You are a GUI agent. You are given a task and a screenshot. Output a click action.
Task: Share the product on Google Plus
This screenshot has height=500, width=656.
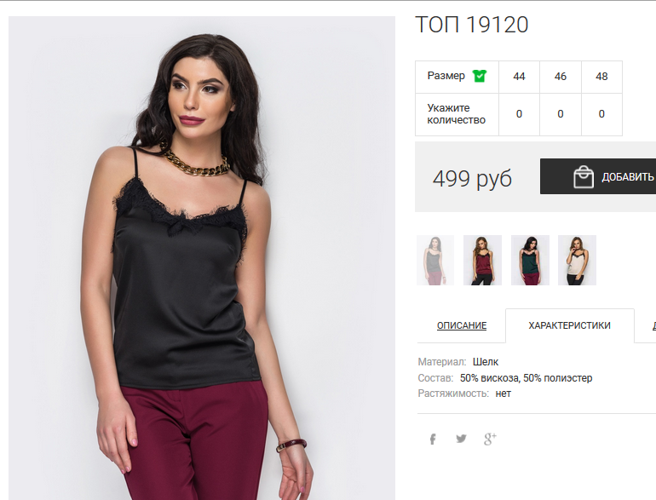tap(490, 439)
